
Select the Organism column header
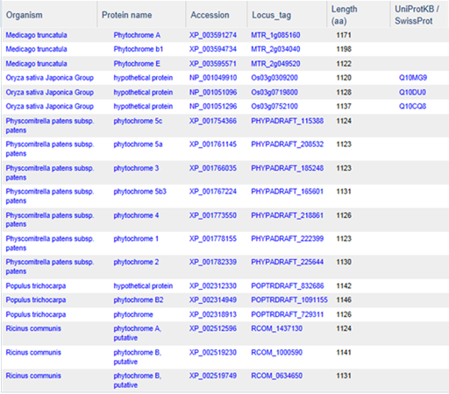coord(25,15)
